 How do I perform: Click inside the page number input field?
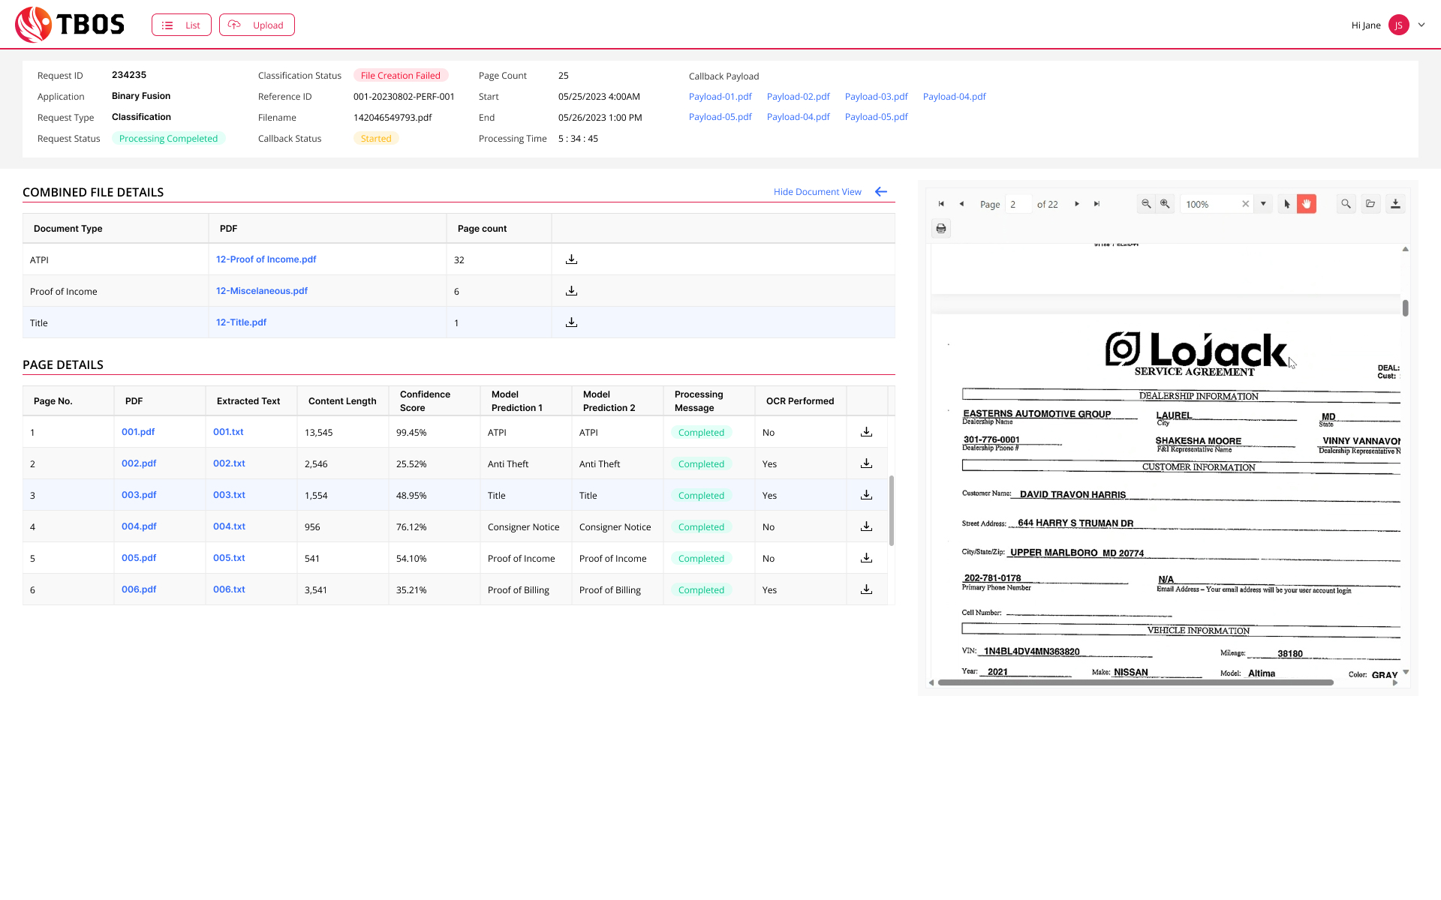click(x=1018, y=203)
